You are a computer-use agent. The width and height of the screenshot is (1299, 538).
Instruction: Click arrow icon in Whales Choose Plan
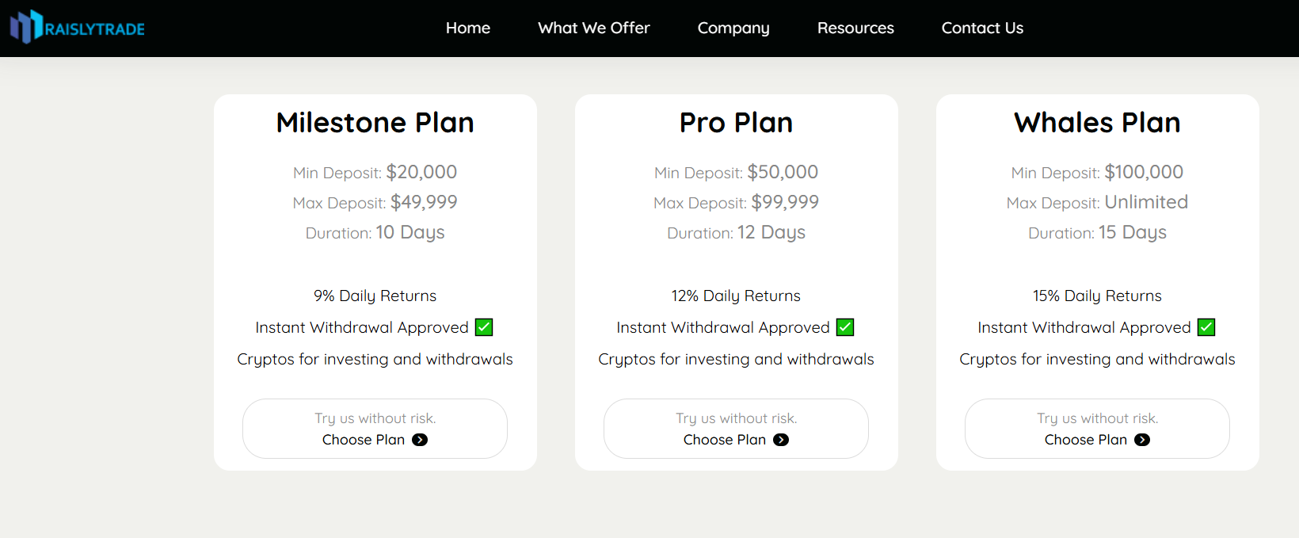[x=1142, y=440]
